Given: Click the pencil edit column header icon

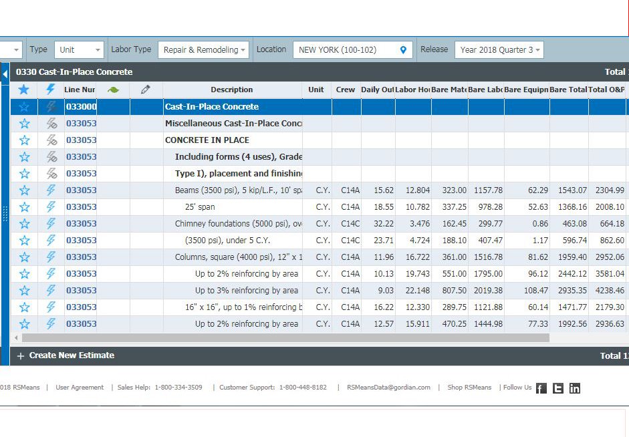Looking at the screenshot, I should pos(146,90).
